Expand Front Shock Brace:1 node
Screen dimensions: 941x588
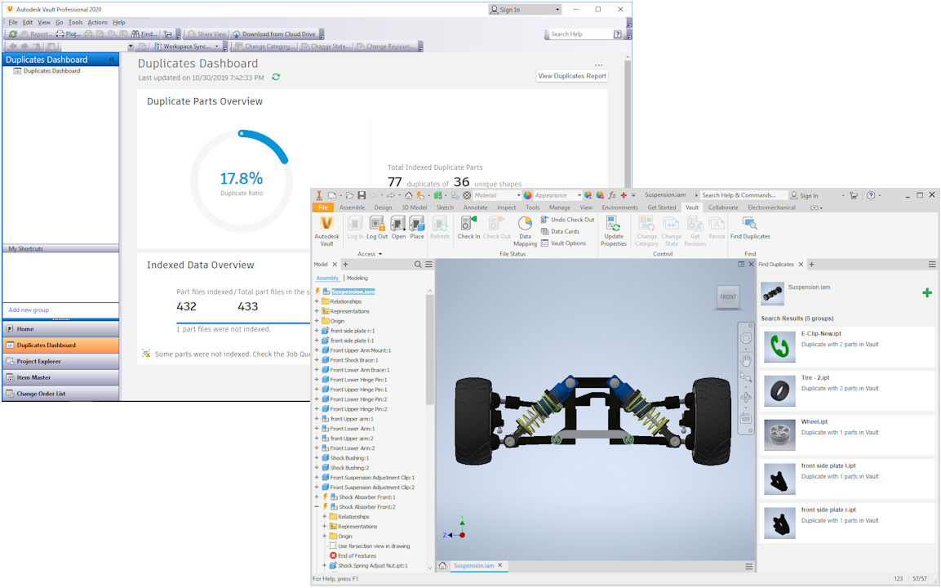coord(317,360)
